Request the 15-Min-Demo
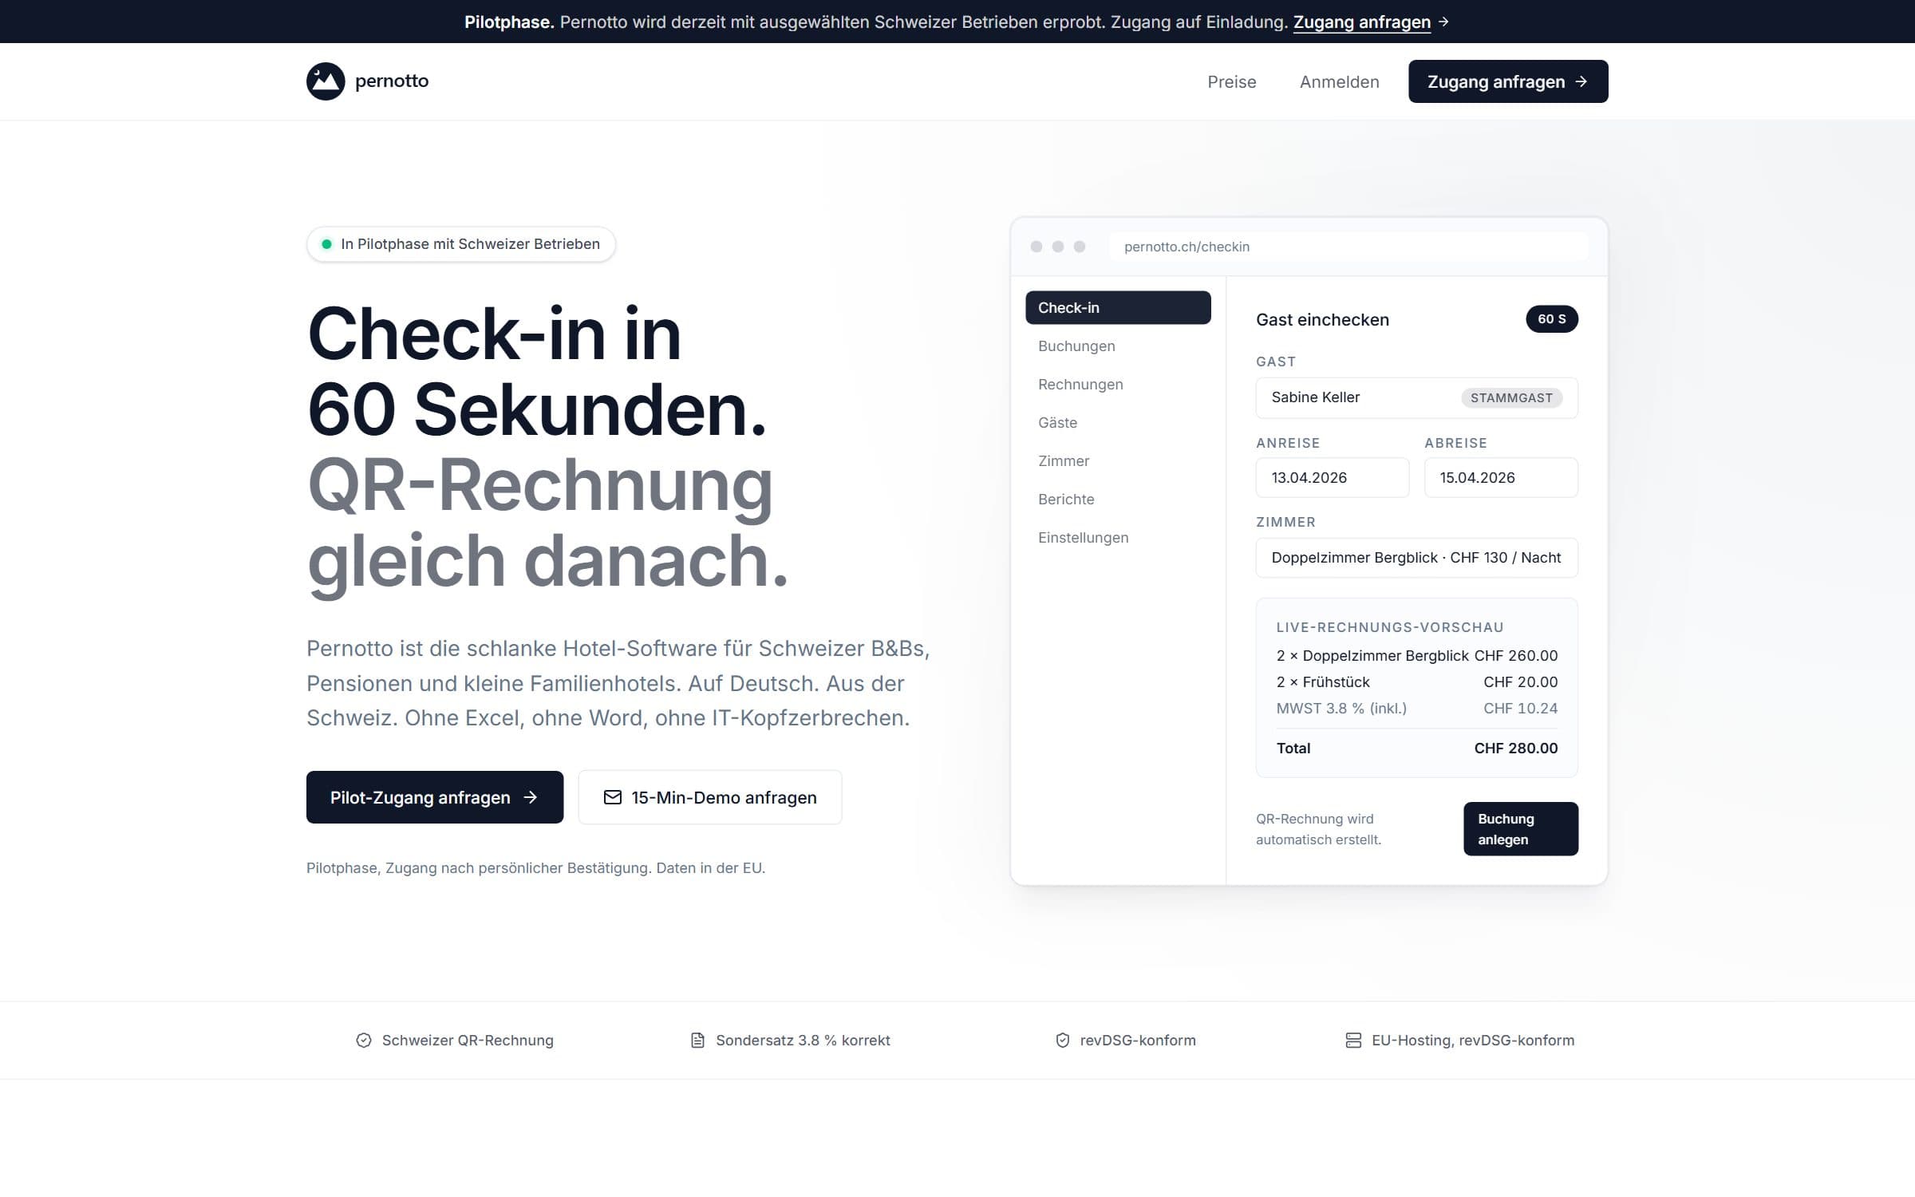Image resolution: width=1915 pixels, height=1197 pixels. point(710,797)
